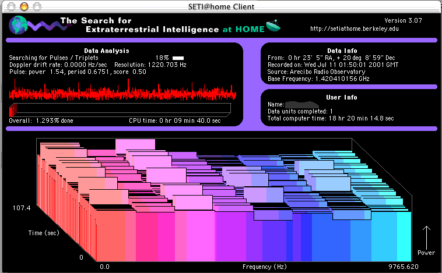This screenshot has height=273, width=442.
Task: Click the 9765.620 frequency axis value
Action: tap(404, 267)
